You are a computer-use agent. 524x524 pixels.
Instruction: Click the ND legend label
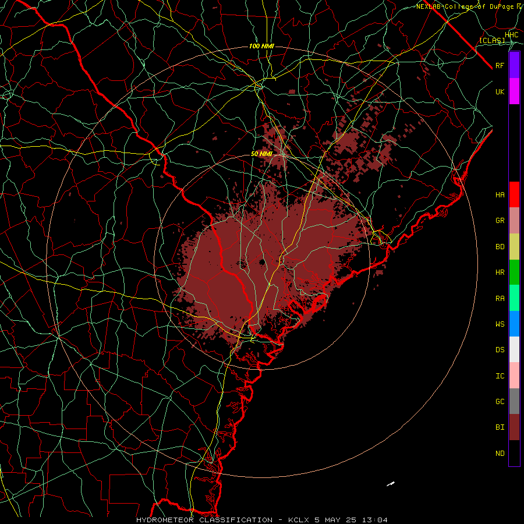[x=500, y=454]
